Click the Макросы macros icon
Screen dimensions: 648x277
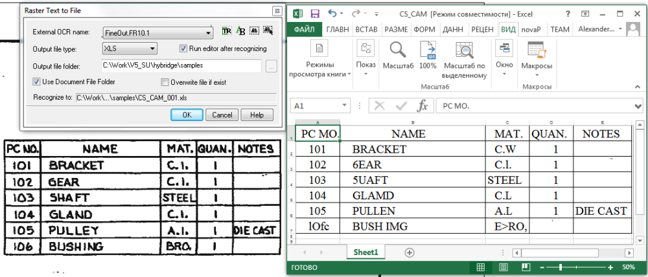pos(537,50)
